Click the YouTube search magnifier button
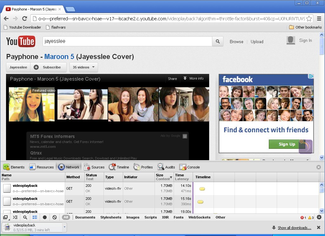This screenshot has width=325, height=236. pyautogui.click(x=218, y=41)
